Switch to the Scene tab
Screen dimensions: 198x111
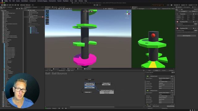click(48, 7)
